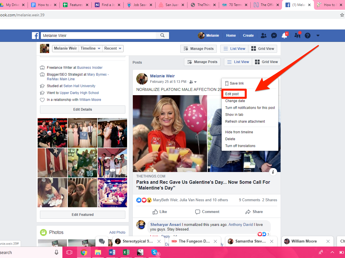Viewport: 345px width, 258px height.
Task: Hide the post from timeline
Action: pyautogui.click(x=239, y=132)
